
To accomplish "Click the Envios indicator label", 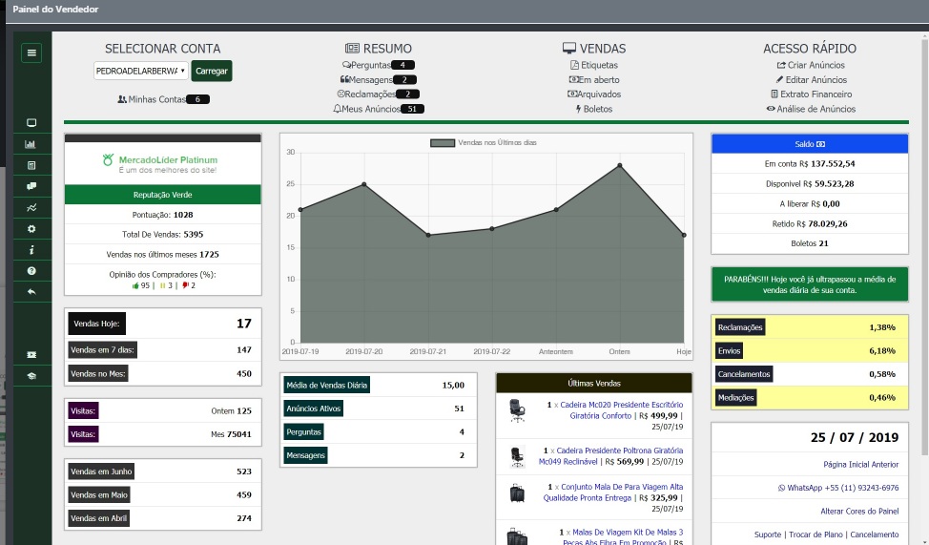I will 730,351.
